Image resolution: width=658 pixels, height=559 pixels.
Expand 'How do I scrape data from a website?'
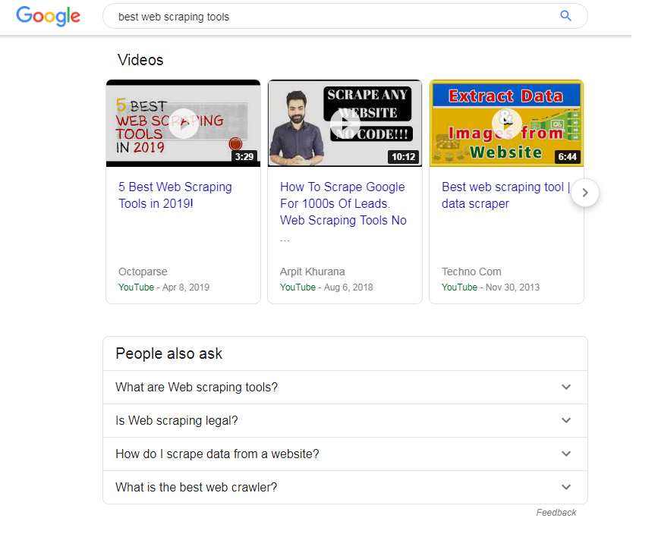click(565, 454)
